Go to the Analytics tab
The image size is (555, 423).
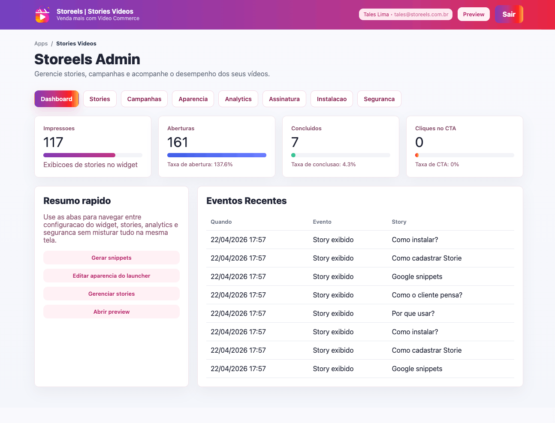(x=238, y=99)
